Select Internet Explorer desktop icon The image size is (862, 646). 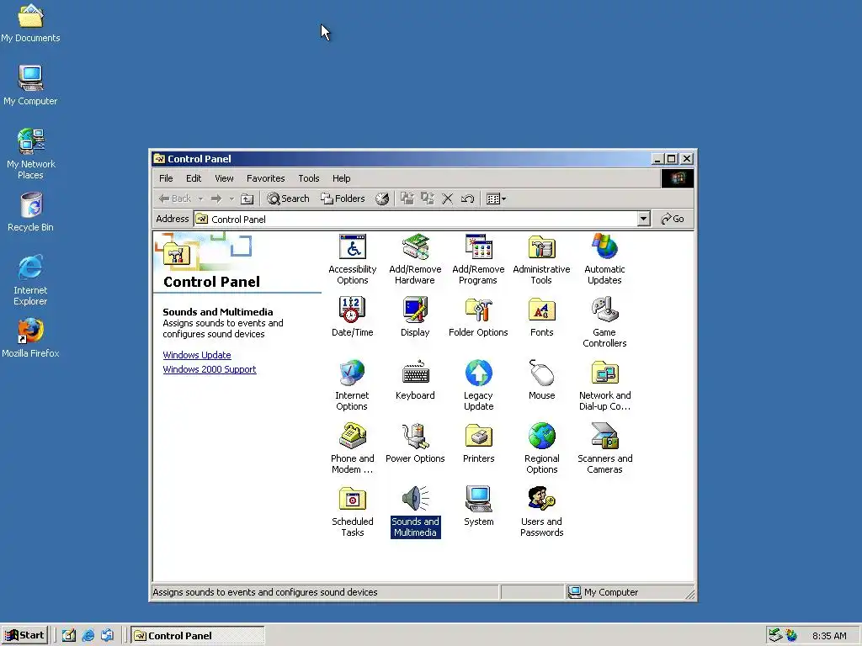point(30,280)
